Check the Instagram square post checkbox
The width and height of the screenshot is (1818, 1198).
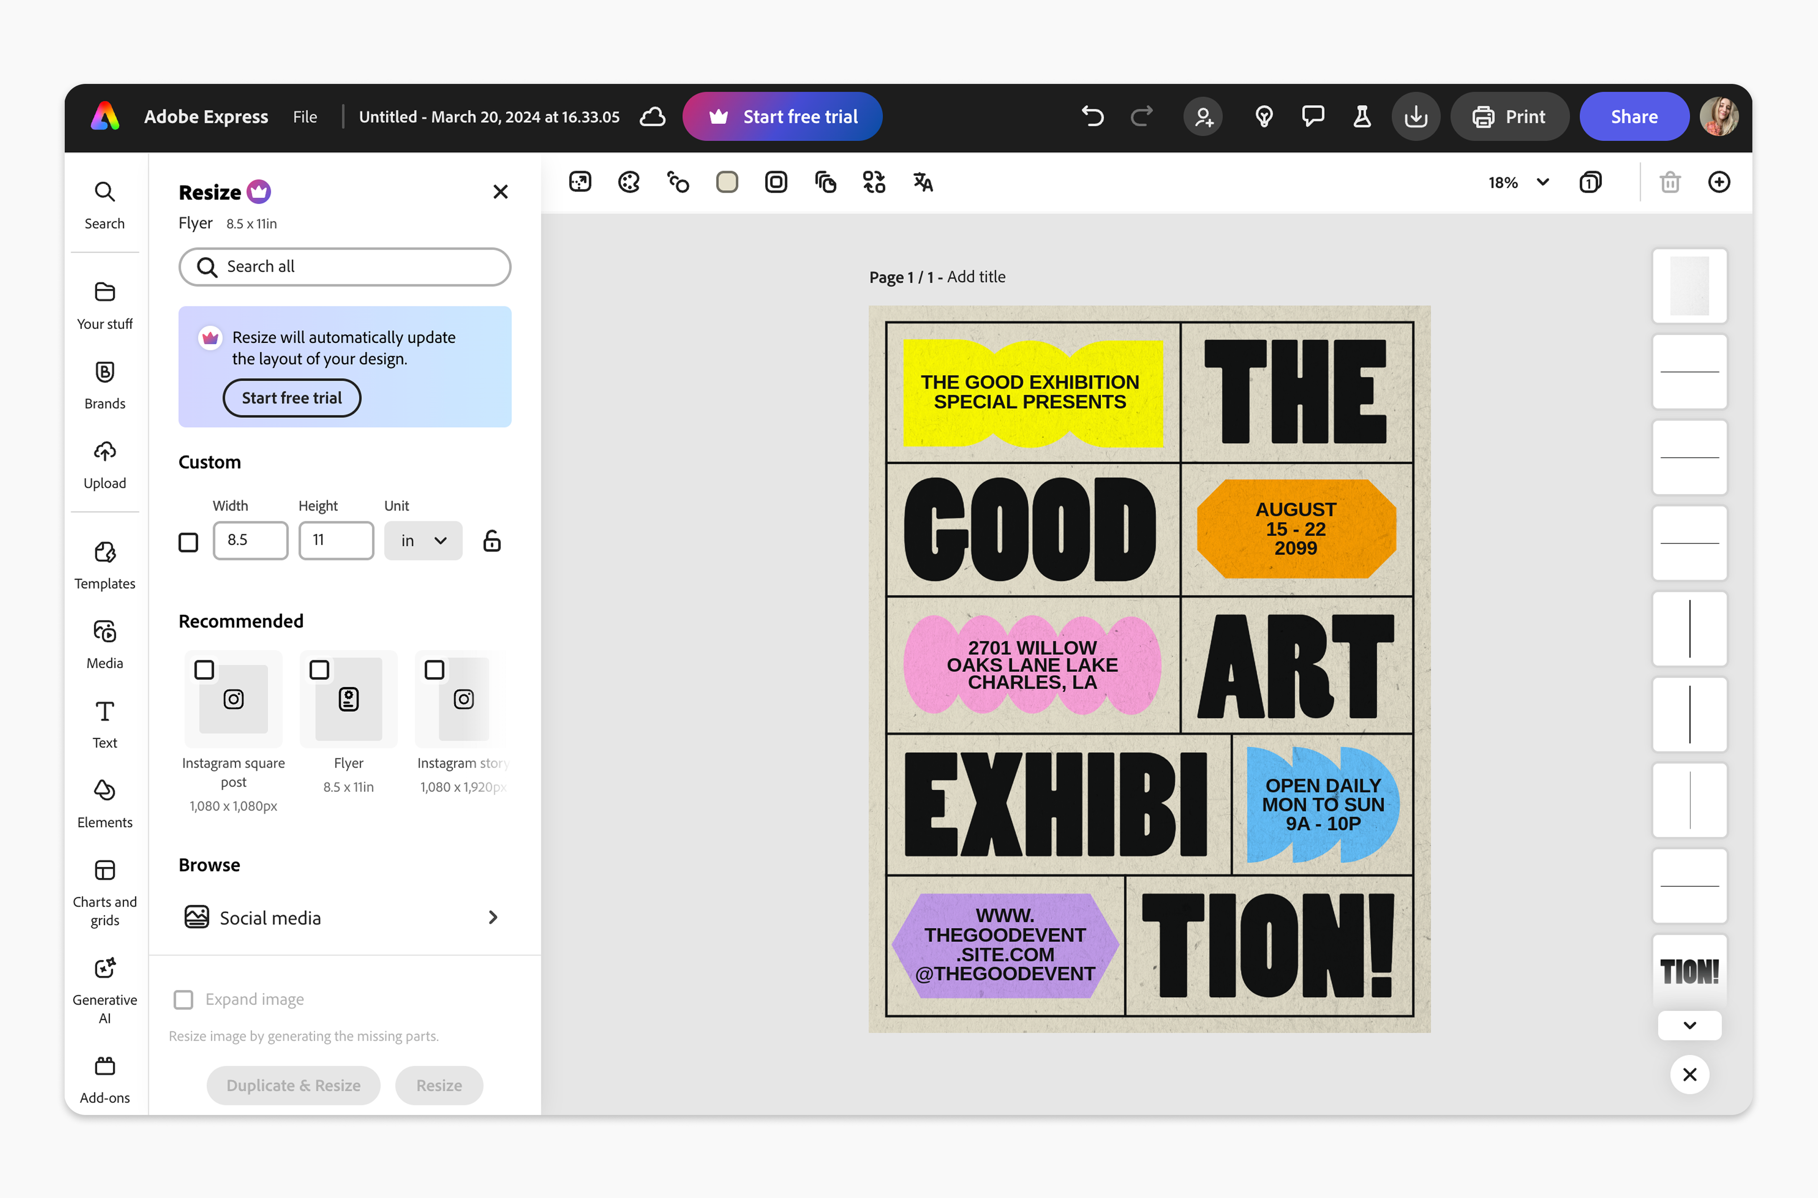[204, 669]
